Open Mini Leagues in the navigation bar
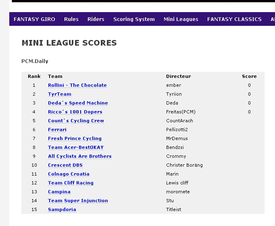This screenshot has height=226, width=275. 181,19
